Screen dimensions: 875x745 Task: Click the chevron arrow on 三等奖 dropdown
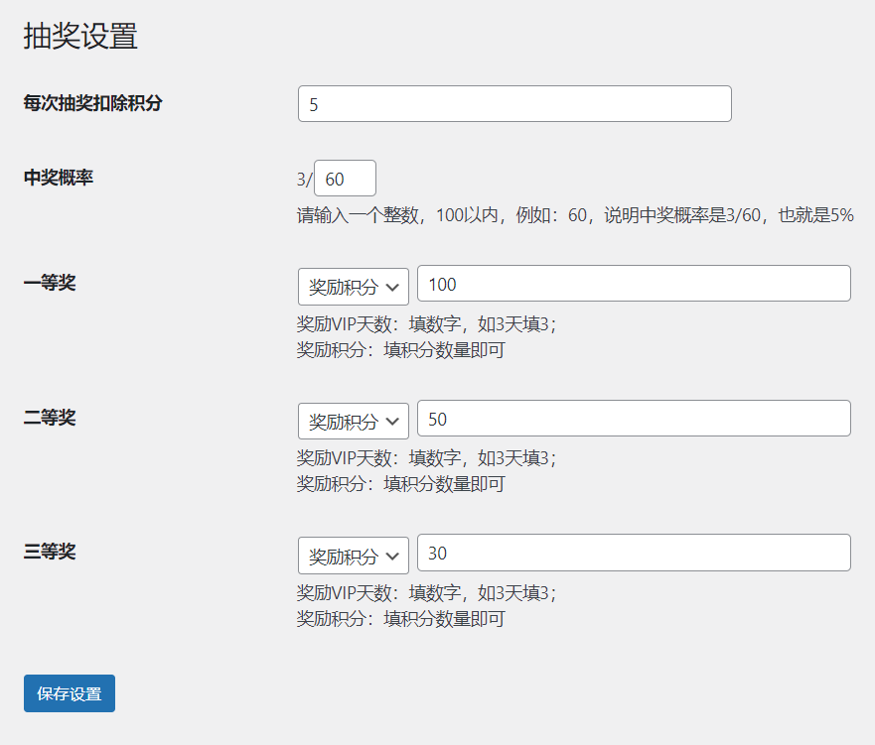pyautogui.click(x=393, y=557)
